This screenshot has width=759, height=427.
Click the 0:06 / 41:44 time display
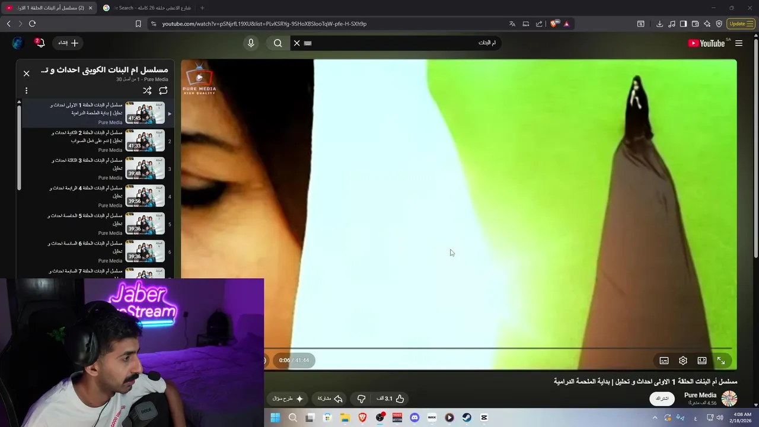pyautogui.click(x=294, y=360)
